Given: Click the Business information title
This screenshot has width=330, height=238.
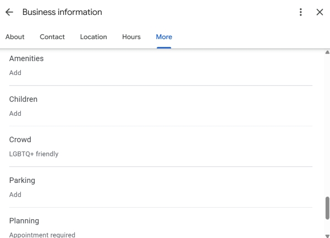Looking at the screenshot, I should point(62,12).
